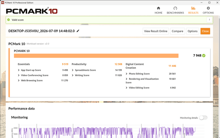220x138 pixels.
Task: Click the Photo Editing value 20 561
Action: [172, 74]
